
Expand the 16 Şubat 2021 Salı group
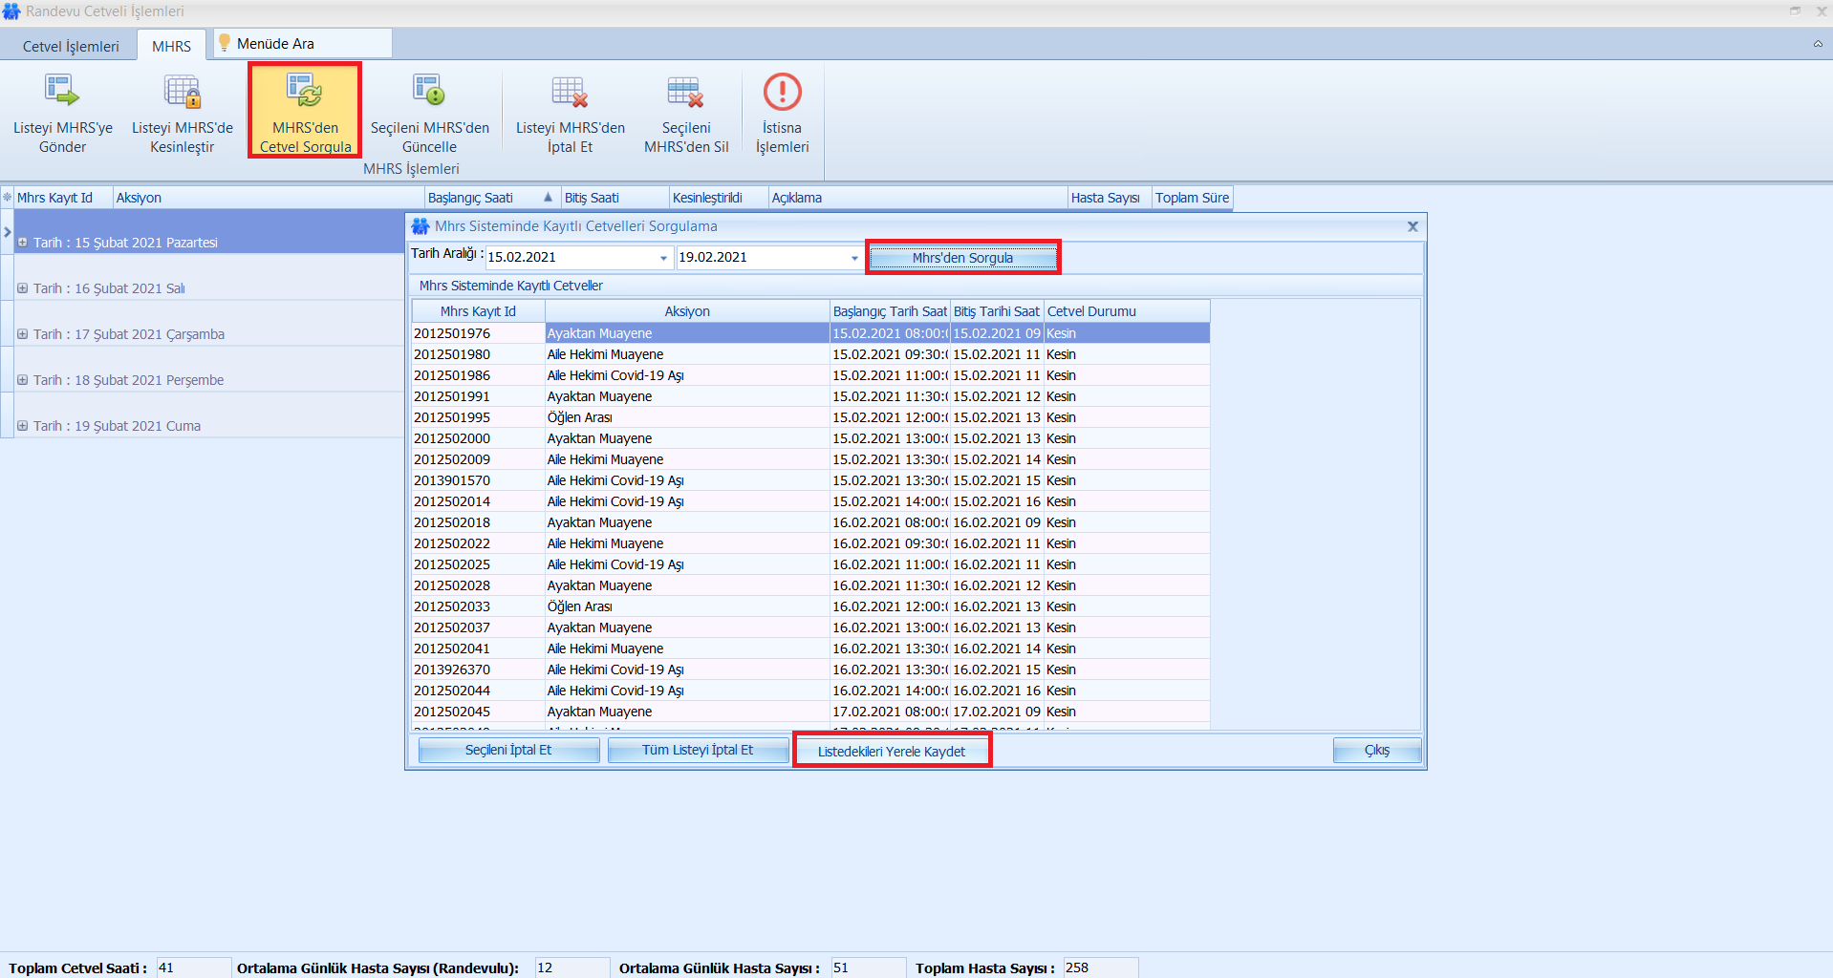point(22,288)
